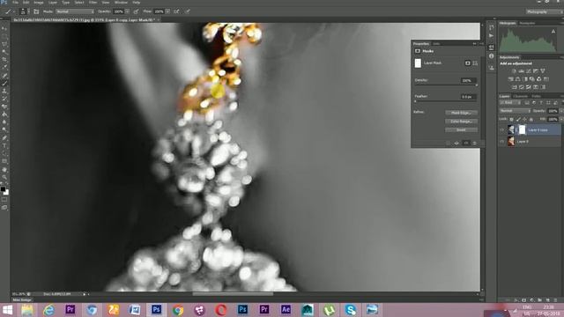Open the Flow slider arrow

[x=167, y=11]
